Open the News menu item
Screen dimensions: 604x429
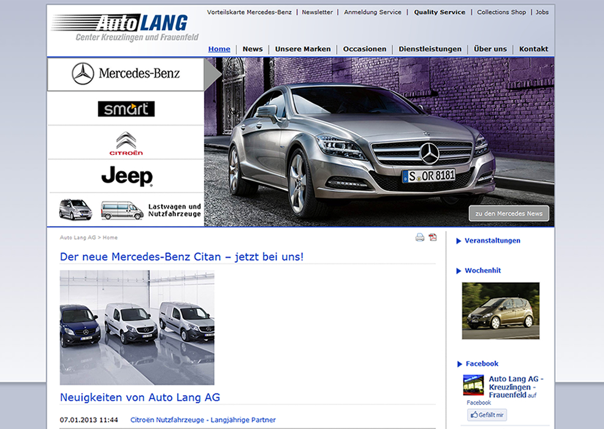tap(253, 49)
